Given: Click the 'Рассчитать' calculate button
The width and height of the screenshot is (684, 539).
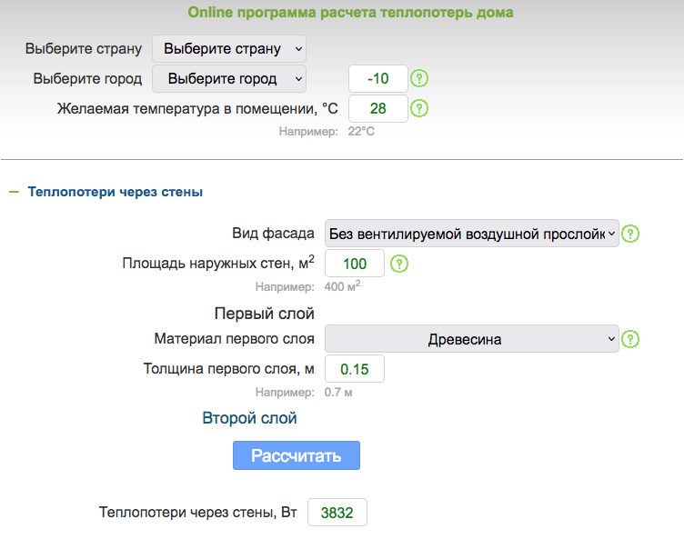Looking at the screenshot, I should click(297, 455).
